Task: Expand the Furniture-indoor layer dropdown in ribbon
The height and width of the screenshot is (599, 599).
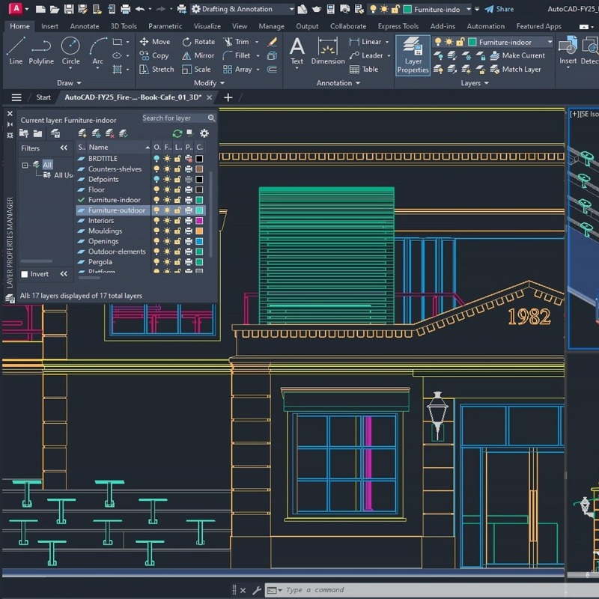Action: click(550, 42)
